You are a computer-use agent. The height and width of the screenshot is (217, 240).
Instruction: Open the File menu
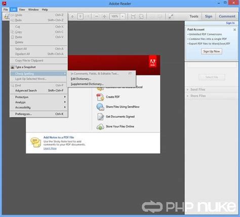tap(6, 10)
